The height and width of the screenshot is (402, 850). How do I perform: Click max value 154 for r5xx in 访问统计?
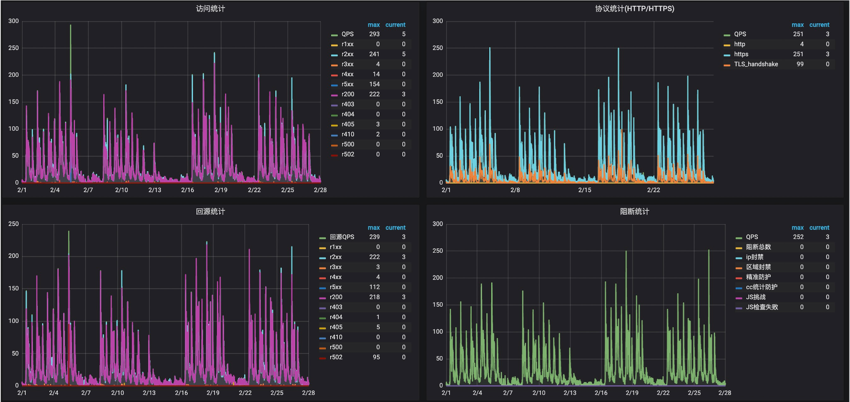click(x=374, y=84)
